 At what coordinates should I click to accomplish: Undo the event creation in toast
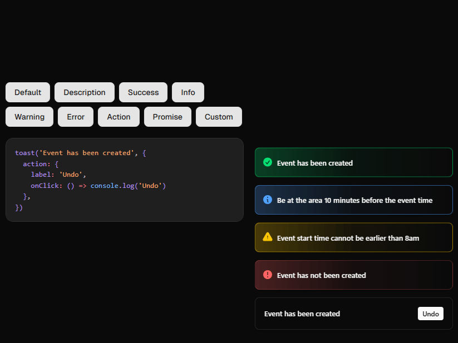[x=431, y=314]
